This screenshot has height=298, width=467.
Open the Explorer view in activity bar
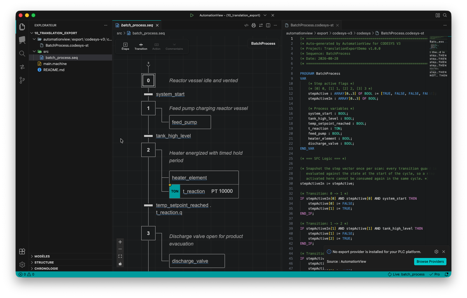pos(22,27)
